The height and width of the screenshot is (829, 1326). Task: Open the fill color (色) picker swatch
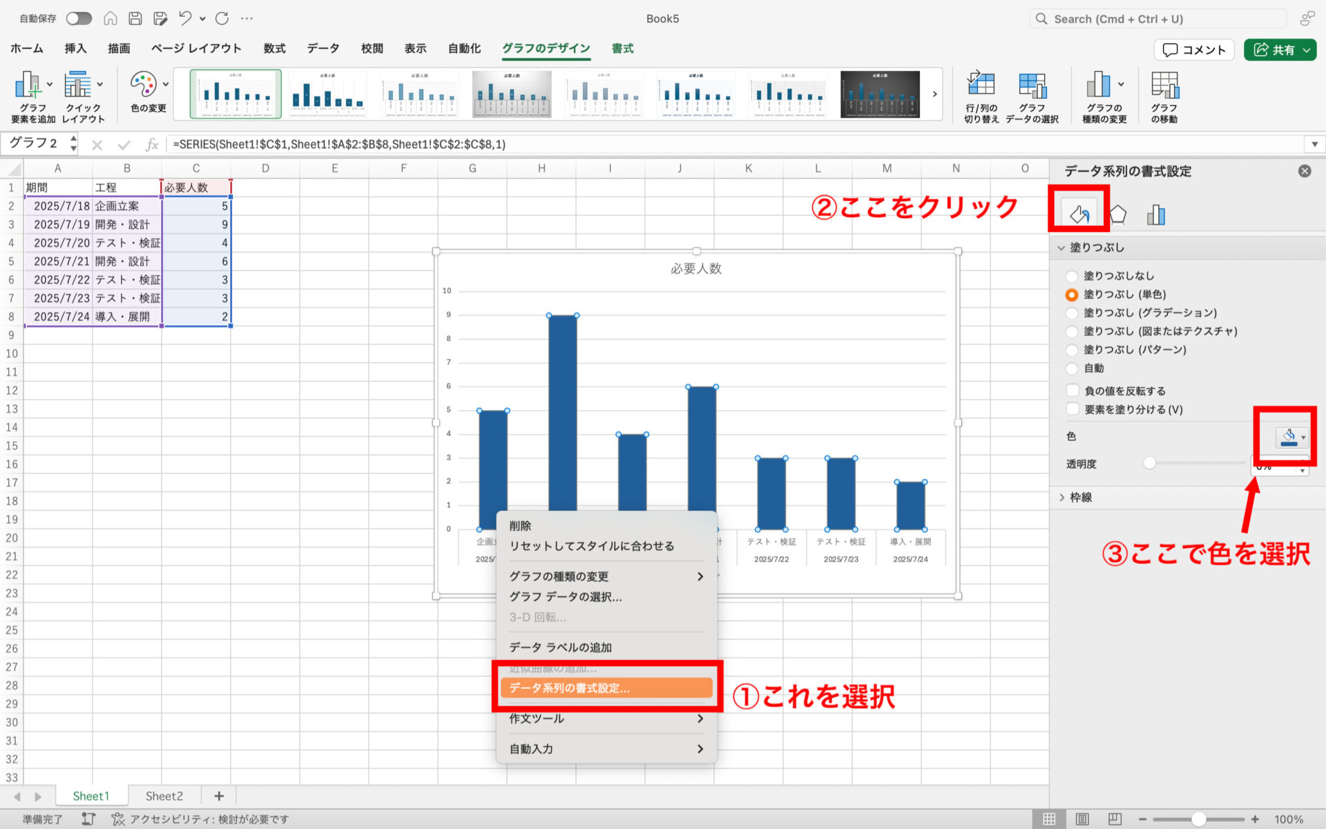1289,437
